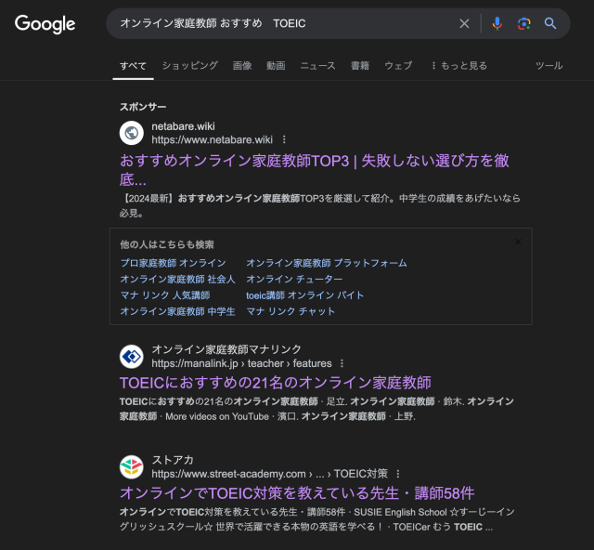Click the netabare.wiki site name
This screenshot has width=594, height=550.
tap(184, 126)
